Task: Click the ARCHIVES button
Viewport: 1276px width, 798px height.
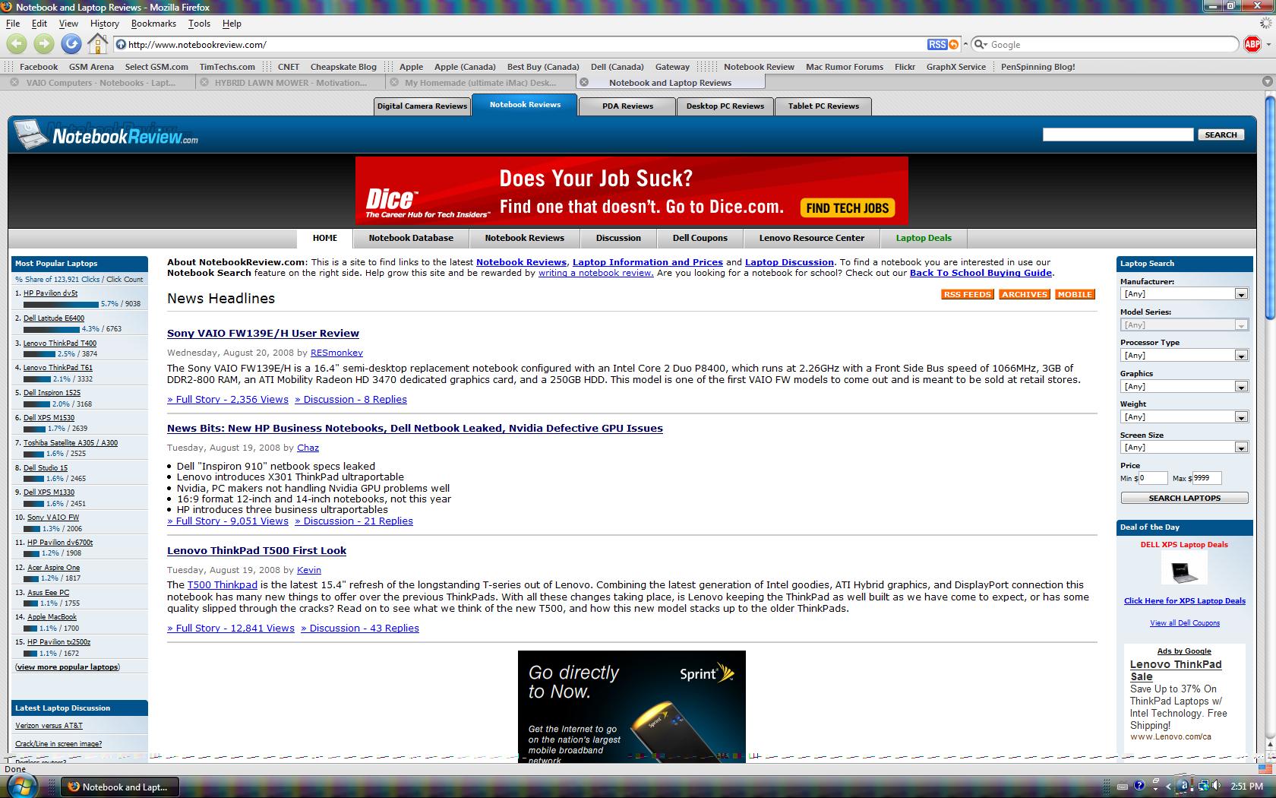Action: click(x=1024, y=294)
